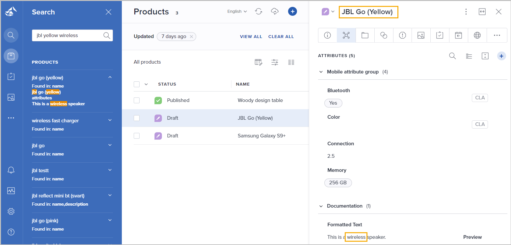Close the JBL Go (Yellow) detail panel
The width and height of the screenshot is (511, 245).
point(498,12)
